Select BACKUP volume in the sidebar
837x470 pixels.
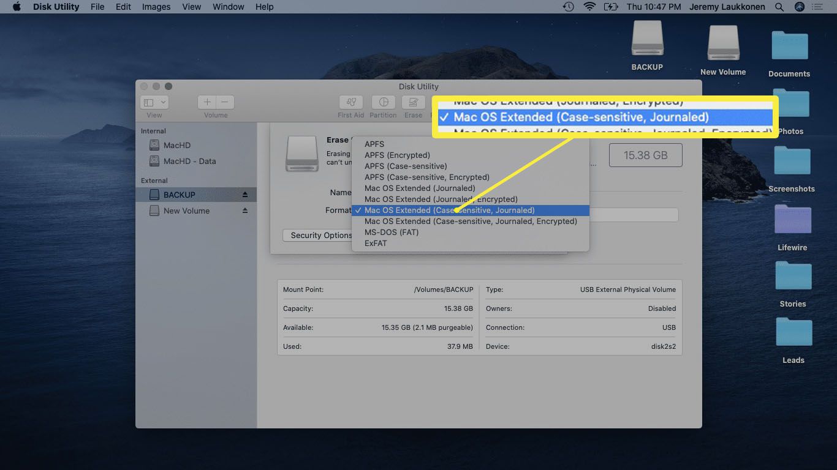[x=196, y=195]
